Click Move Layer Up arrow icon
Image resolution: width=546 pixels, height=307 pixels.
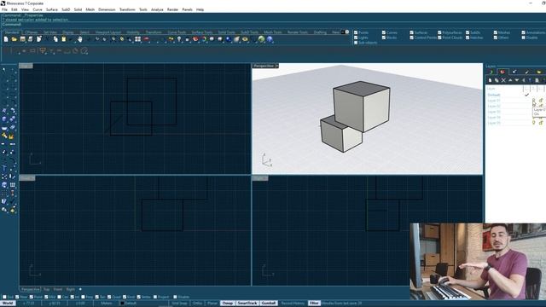pyautogui.click(x=510, y=80)
